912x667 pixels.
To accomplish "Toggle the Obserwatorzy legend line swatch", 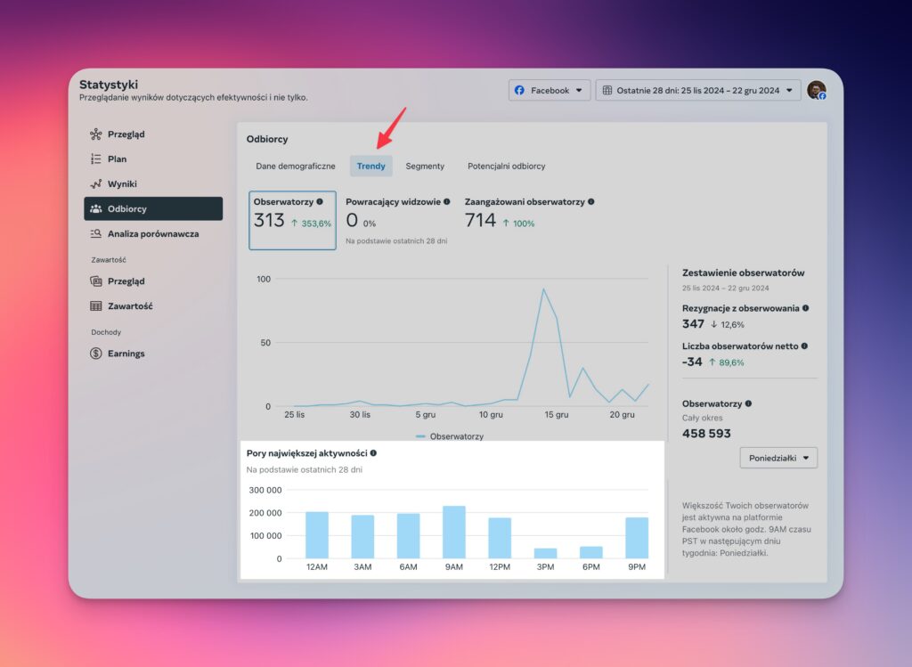I will [420, 437].
